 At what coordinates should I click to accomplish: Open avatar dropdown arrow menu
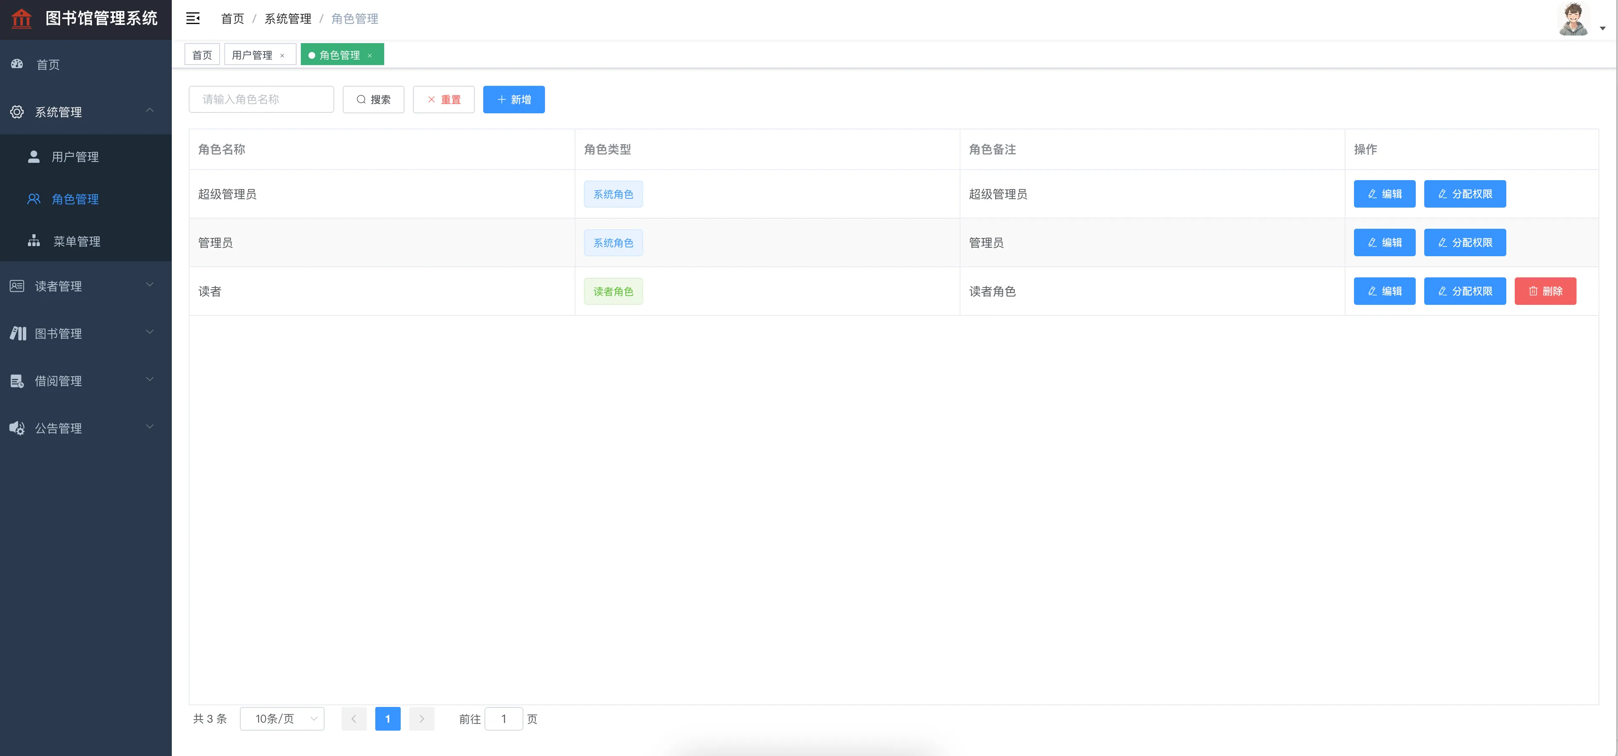point(1602,27)
